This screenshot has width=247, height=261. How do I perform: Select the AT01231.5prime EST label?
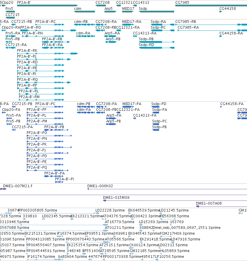[x=119, y=227]
